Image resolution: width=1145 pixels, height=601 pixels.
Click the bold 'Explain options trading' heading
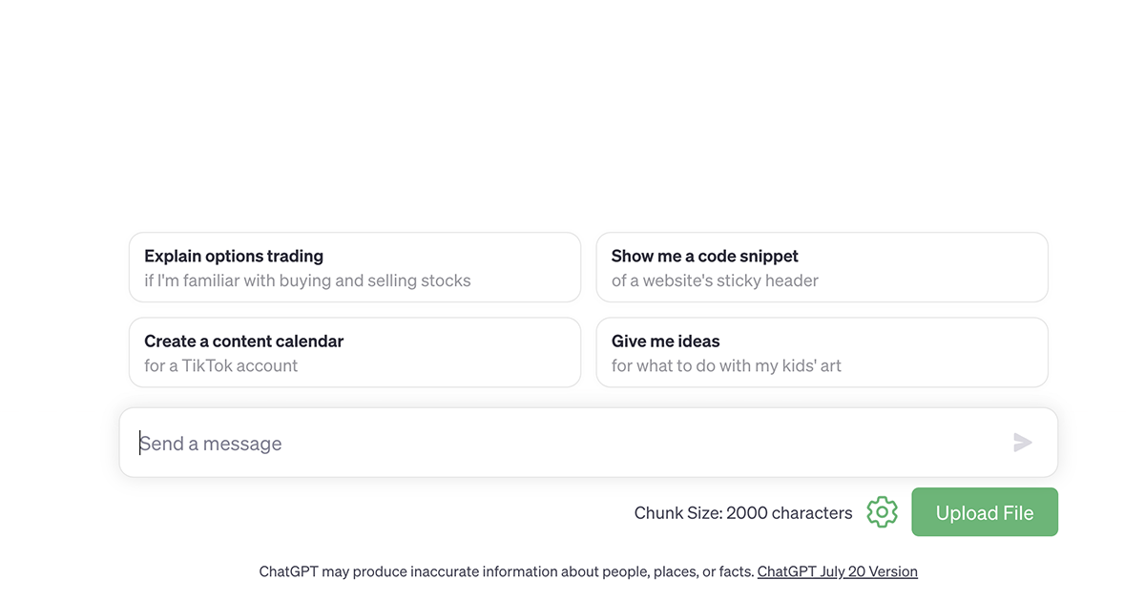234,256
